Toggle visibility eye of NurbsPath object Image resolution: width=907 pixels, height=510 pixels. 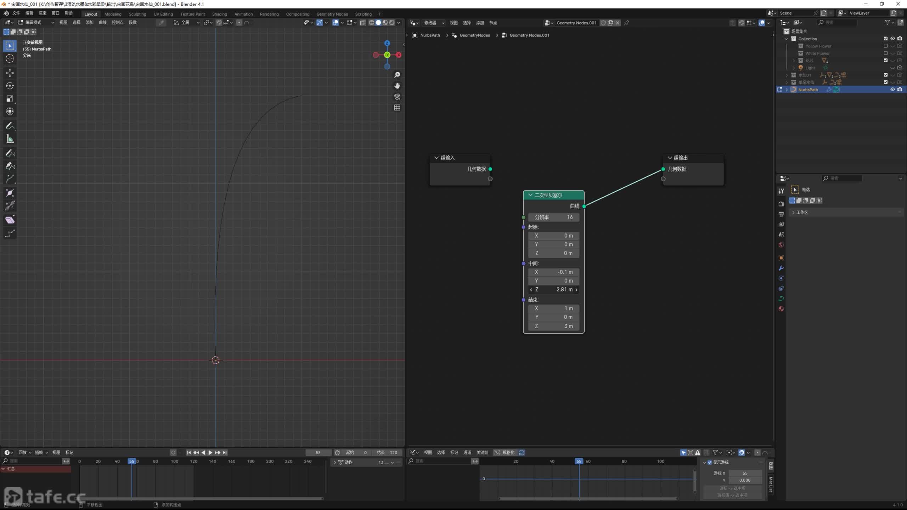click(x=892, y=90)
